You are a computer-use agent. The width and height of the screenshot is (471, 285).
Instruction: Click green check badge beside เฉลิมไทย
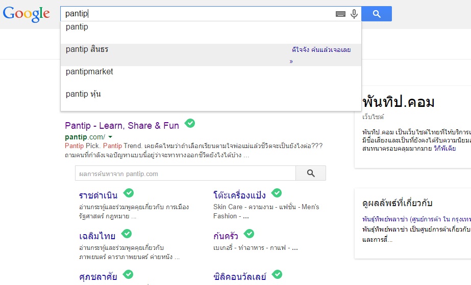127,234
